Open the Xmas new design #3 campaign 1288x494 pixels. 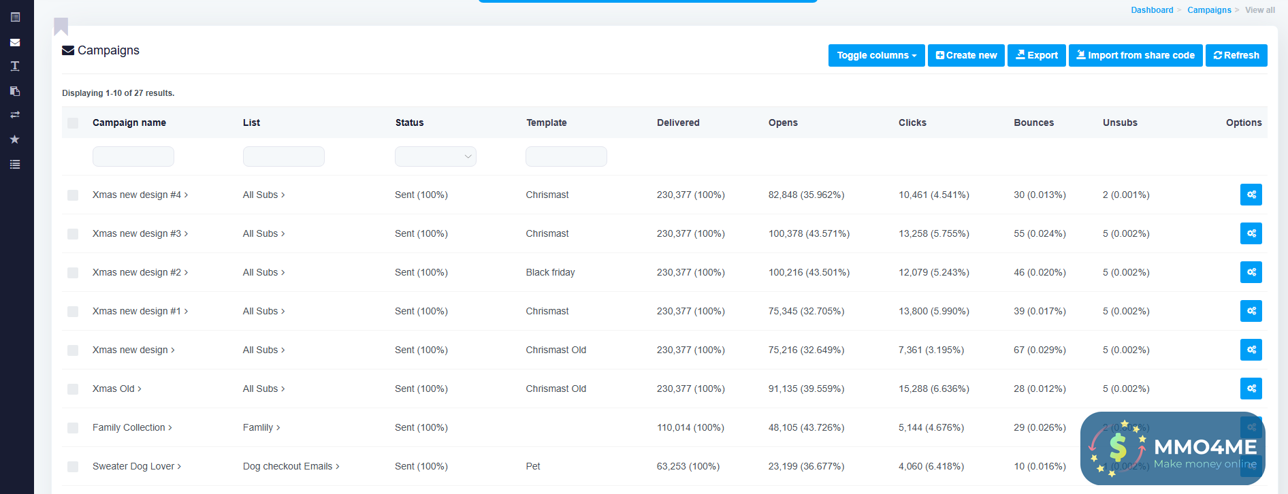click(x=140, y=233)
